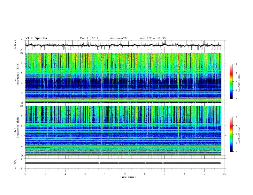This screenshot has height=195, width=253.
Task: Click the ch.2 colorbar log(PSD) label
Action: point(239,135)
